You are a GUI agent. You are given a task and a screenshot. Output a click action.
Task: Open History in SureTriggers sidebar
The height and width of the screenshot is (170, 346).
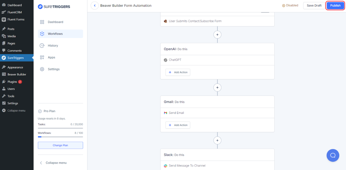tap(53, 45)
